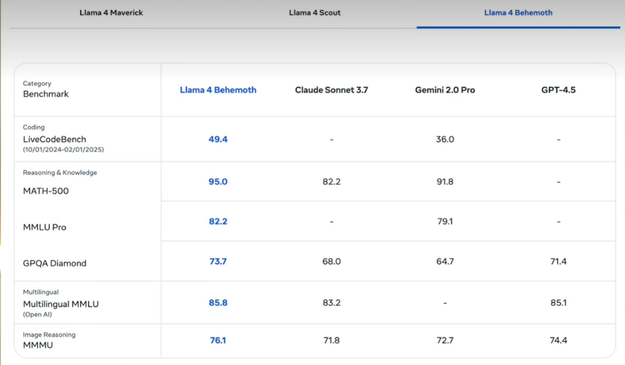Click the LiveCodeBench benchmark label
Image resolution: width=625 pixels, height=365 pixels.
pyautogui.click(x=55, y=139)
